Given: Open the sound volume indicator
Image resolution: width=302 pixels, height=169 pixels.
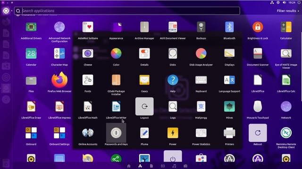Looking at the screenshot, I should click(x=285, y=2).
